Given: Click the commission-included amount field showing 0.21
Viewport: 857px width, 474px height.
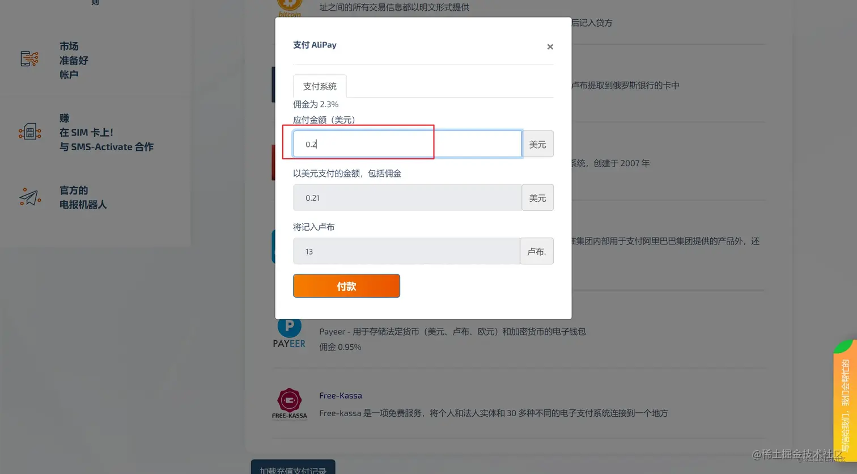Looking at the screenshot, I should [x=407, y=197].
